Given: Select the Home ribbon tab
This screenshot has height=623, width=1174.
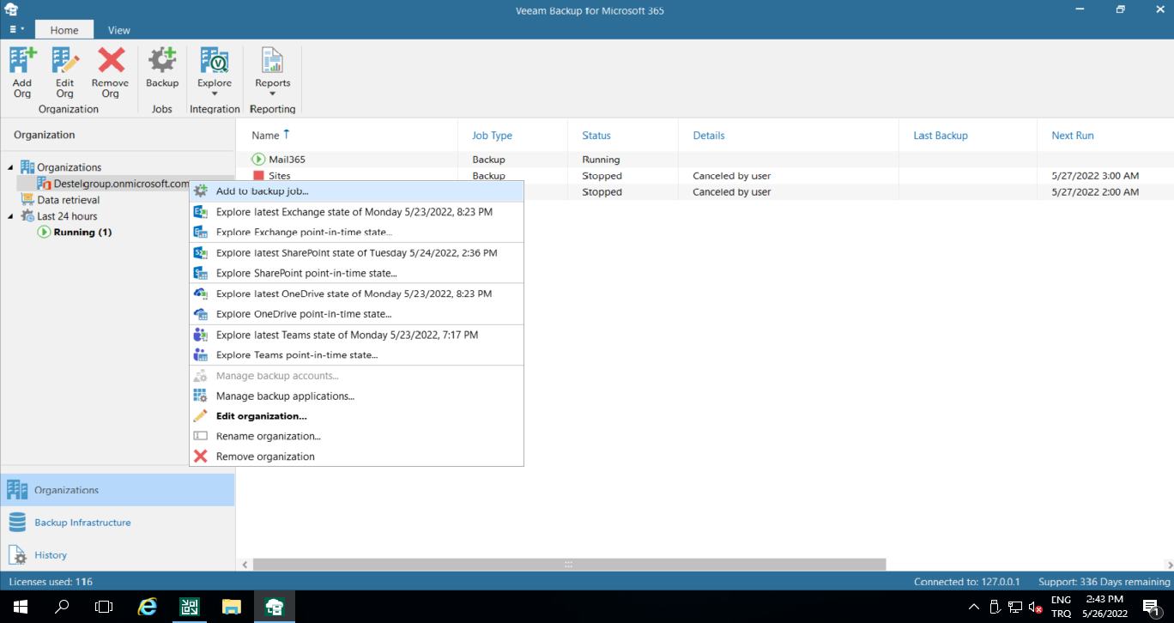Looking at the screenshot, I should 64,30.
